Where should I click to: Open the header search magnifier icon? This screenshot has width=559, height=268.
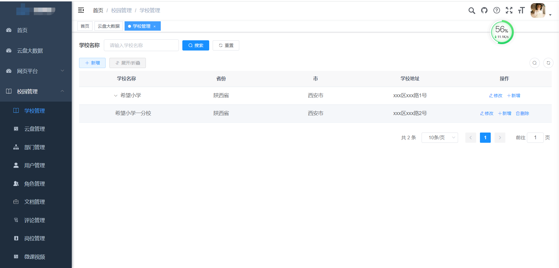tap(471, 11)
